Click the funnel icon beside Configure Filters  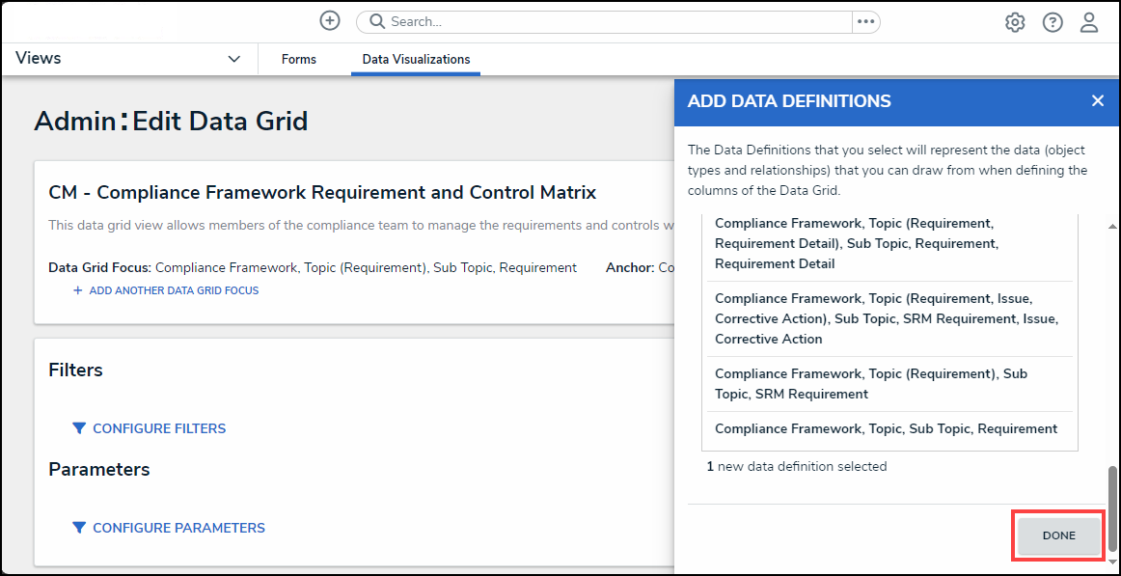pos(79,428)
